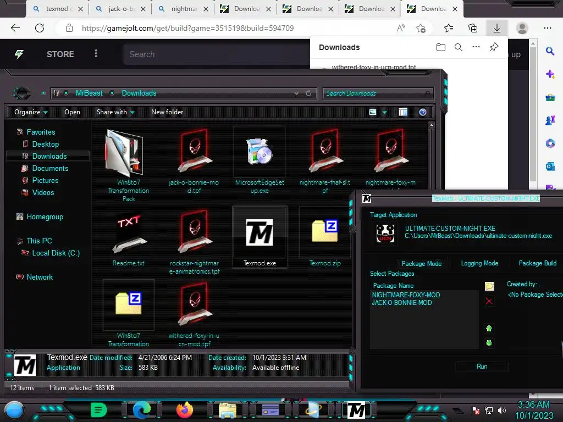Image resolution: width=563 pixels, height=422 pixels.
Task: Select Readme.txt file
Action: click(129, 237)
